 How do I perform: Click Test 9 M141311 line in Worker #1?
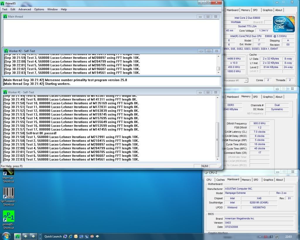tap(70, 100)
